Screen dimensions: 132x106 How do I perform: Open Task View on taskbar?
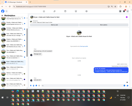7,98
